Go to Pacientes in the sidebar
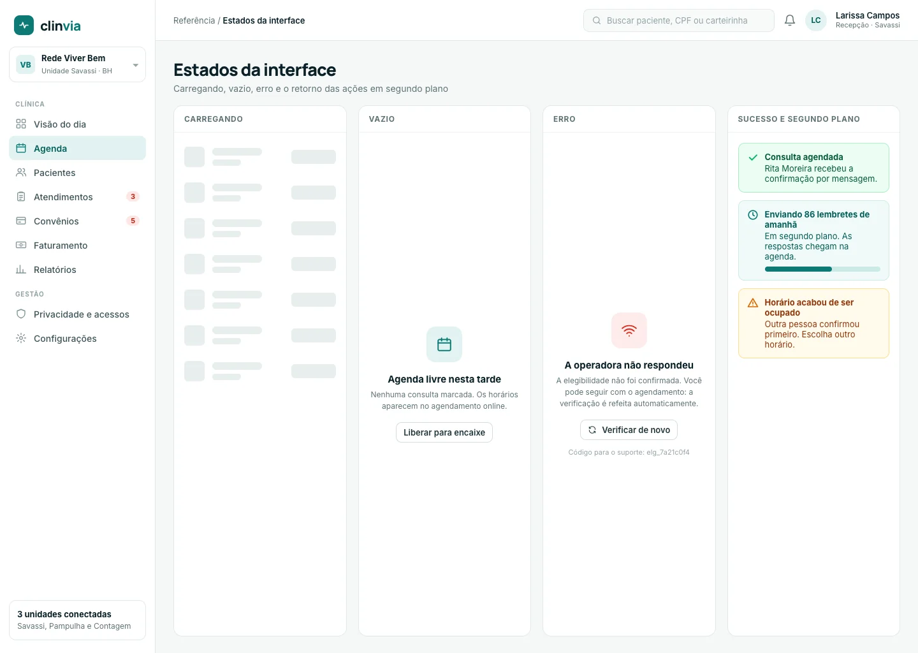918x653 pixels. (77, 173)
